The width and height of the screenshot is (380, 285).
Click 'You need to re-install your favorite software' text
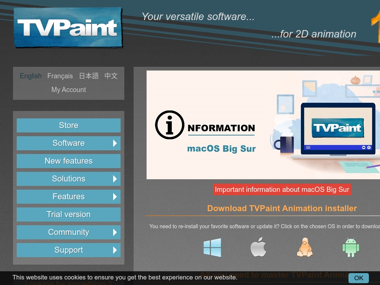265,226
